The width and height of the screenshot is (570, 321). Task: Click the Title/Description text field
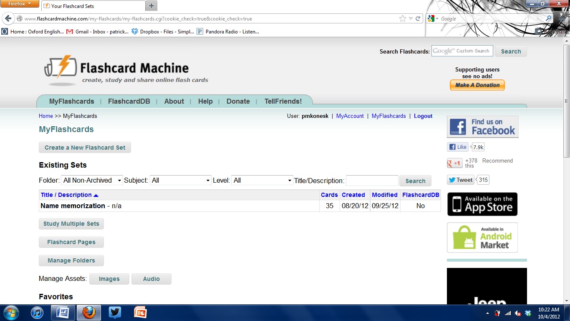[372, 181]
